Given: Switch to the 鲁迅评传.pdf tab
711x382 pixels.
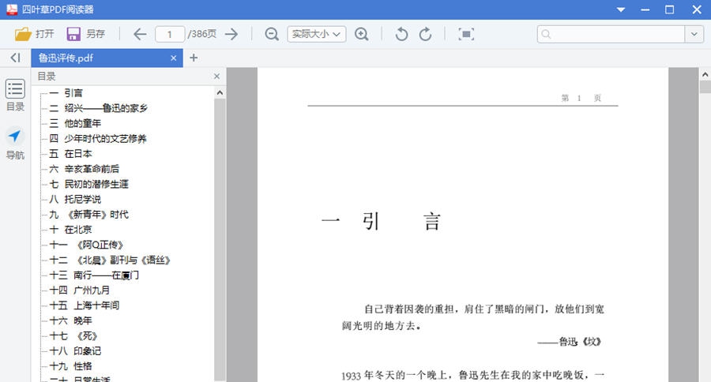Looking at the screenshot, I should (x=99, y=58).
